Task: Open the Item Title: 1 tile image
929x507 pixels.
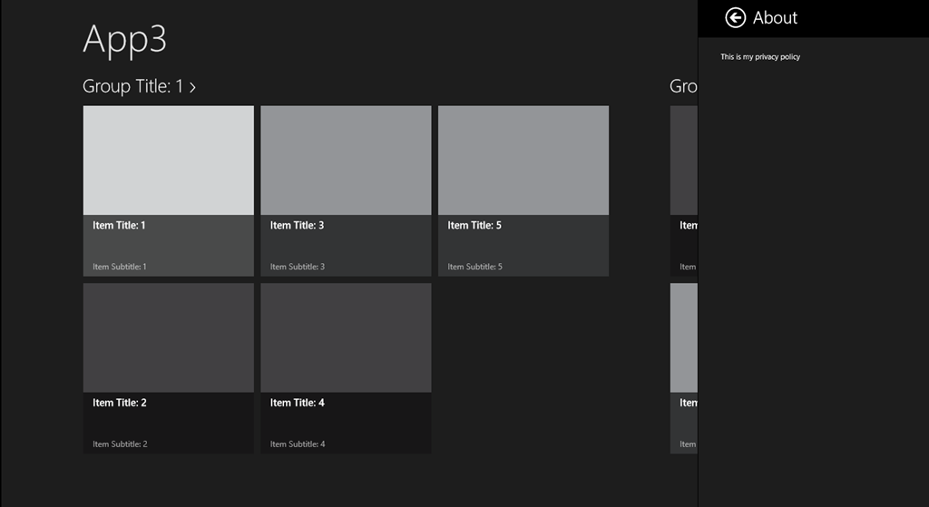Action: click(168, 161)
